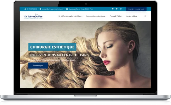
Task: Click INTERVENTIONS AU CENTRE DE PARIS subtitle
Action: pyautogui.click(x=60, y=55)
